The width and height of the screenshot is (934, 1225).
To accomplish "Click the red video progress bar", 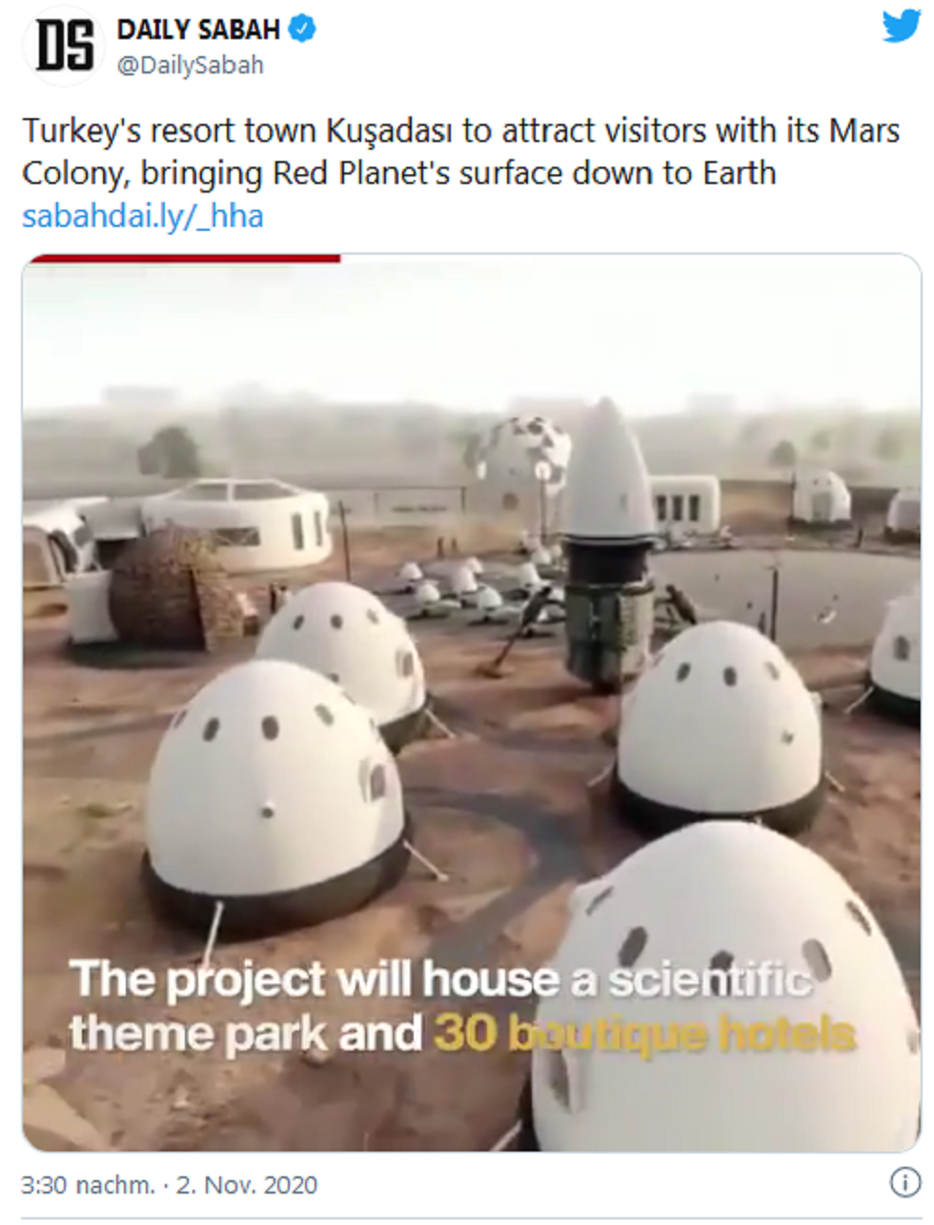I will pos(183,257).
